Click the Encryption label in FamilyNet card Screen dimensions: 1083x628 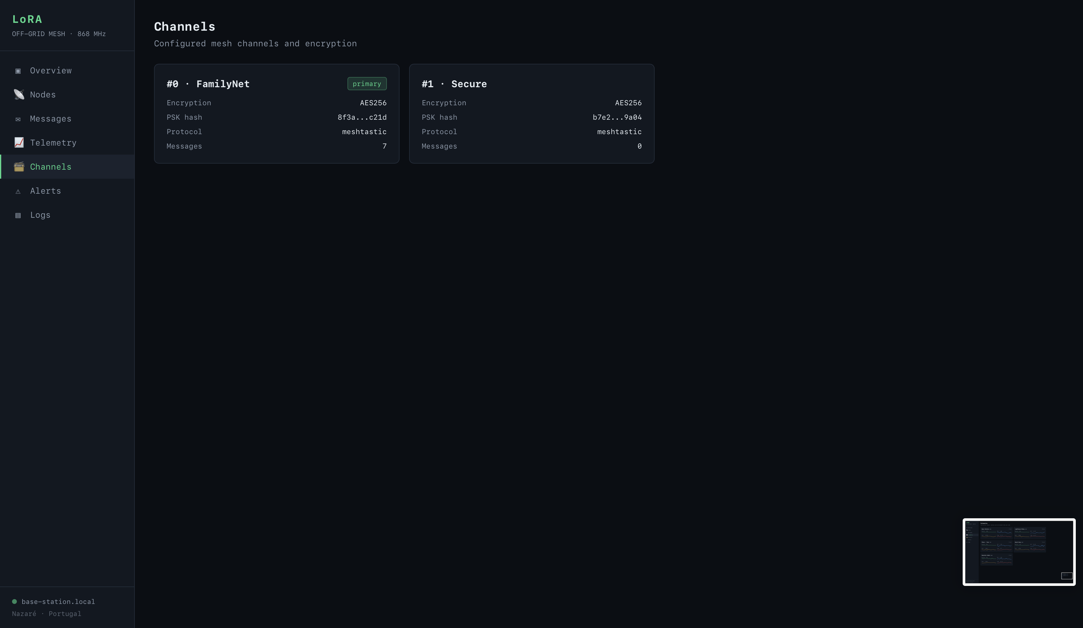pos(189,103)
